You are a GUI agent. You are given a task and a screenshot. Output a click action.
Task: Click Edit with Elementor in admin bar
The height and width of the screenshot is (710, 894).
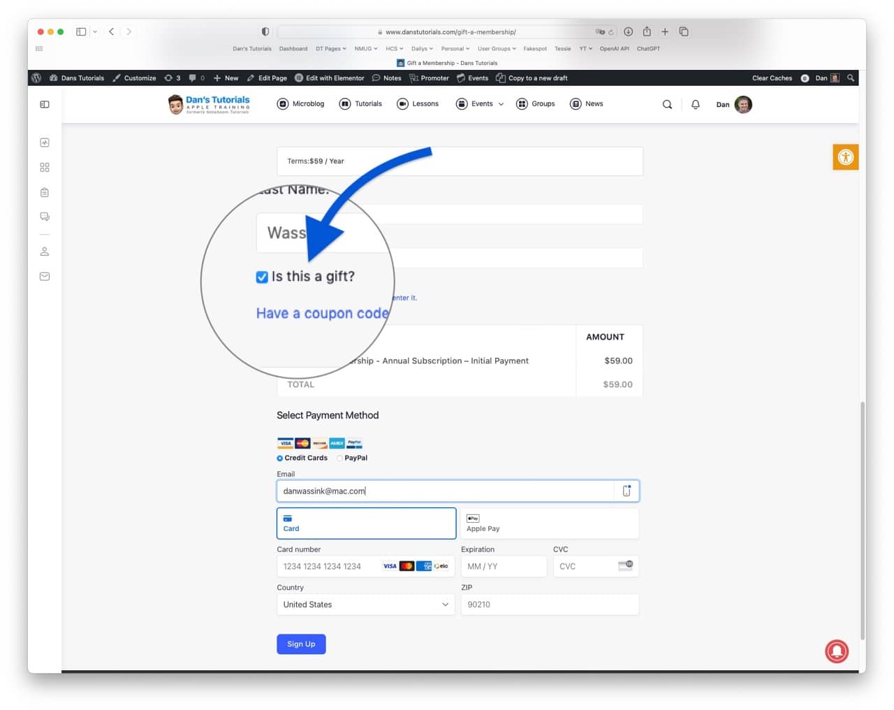tap(330, 78)
